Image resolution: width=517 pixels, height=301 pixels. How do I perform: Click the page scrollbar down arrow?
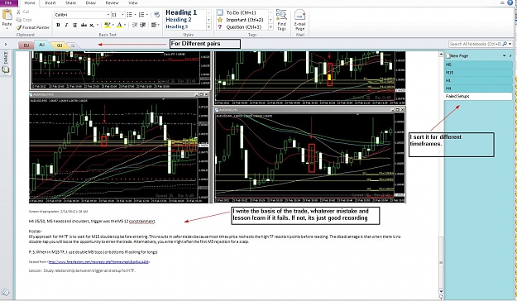441,291
